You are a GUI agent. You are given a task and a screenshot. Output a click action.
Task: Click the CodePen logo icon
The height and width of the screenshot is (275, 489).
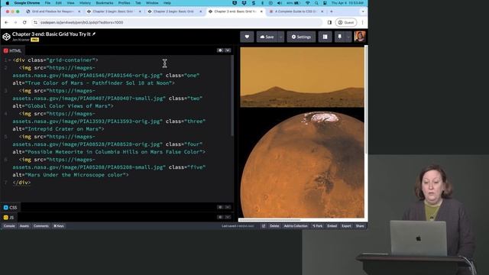(6, 37)
